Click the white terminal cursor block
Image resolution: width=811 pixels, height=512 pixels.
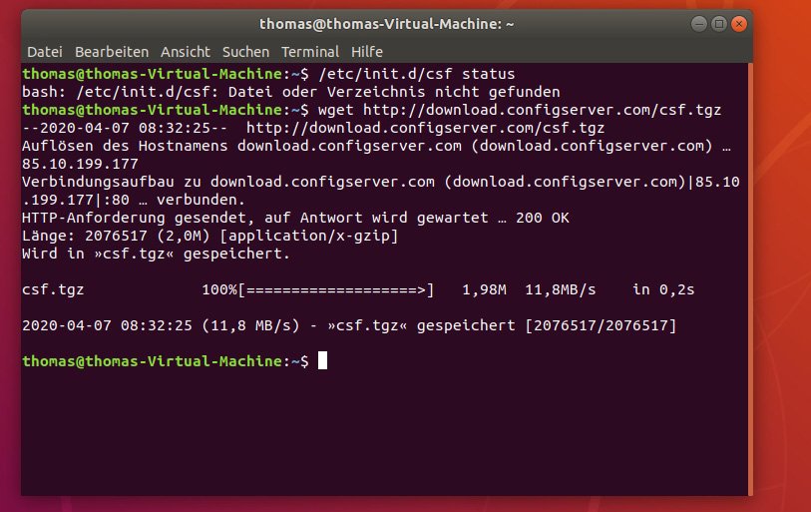pyautogui.click(x=322, y=361)
